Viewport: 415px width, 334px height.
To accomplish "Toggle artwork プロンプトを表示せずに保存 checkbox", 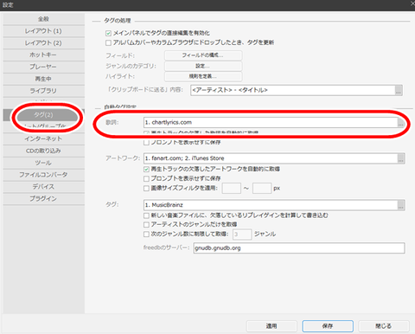I will (146, 178).
